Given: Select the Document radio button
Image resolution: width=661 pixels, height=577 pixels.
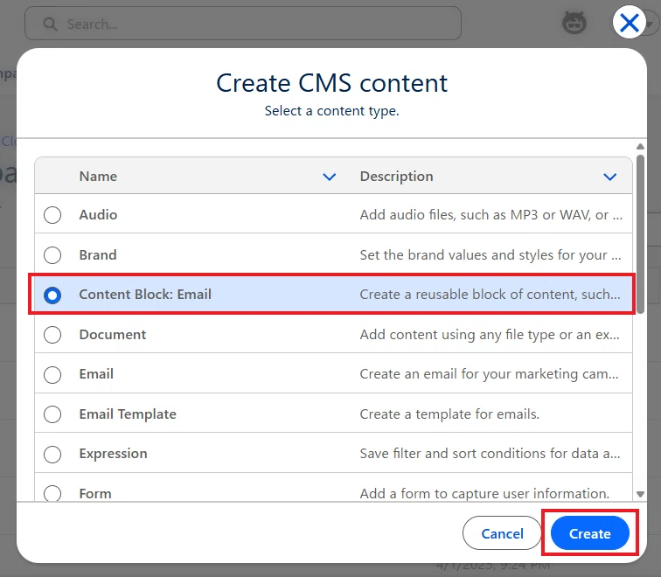Looking at the screenshot, I should (52, 335).
